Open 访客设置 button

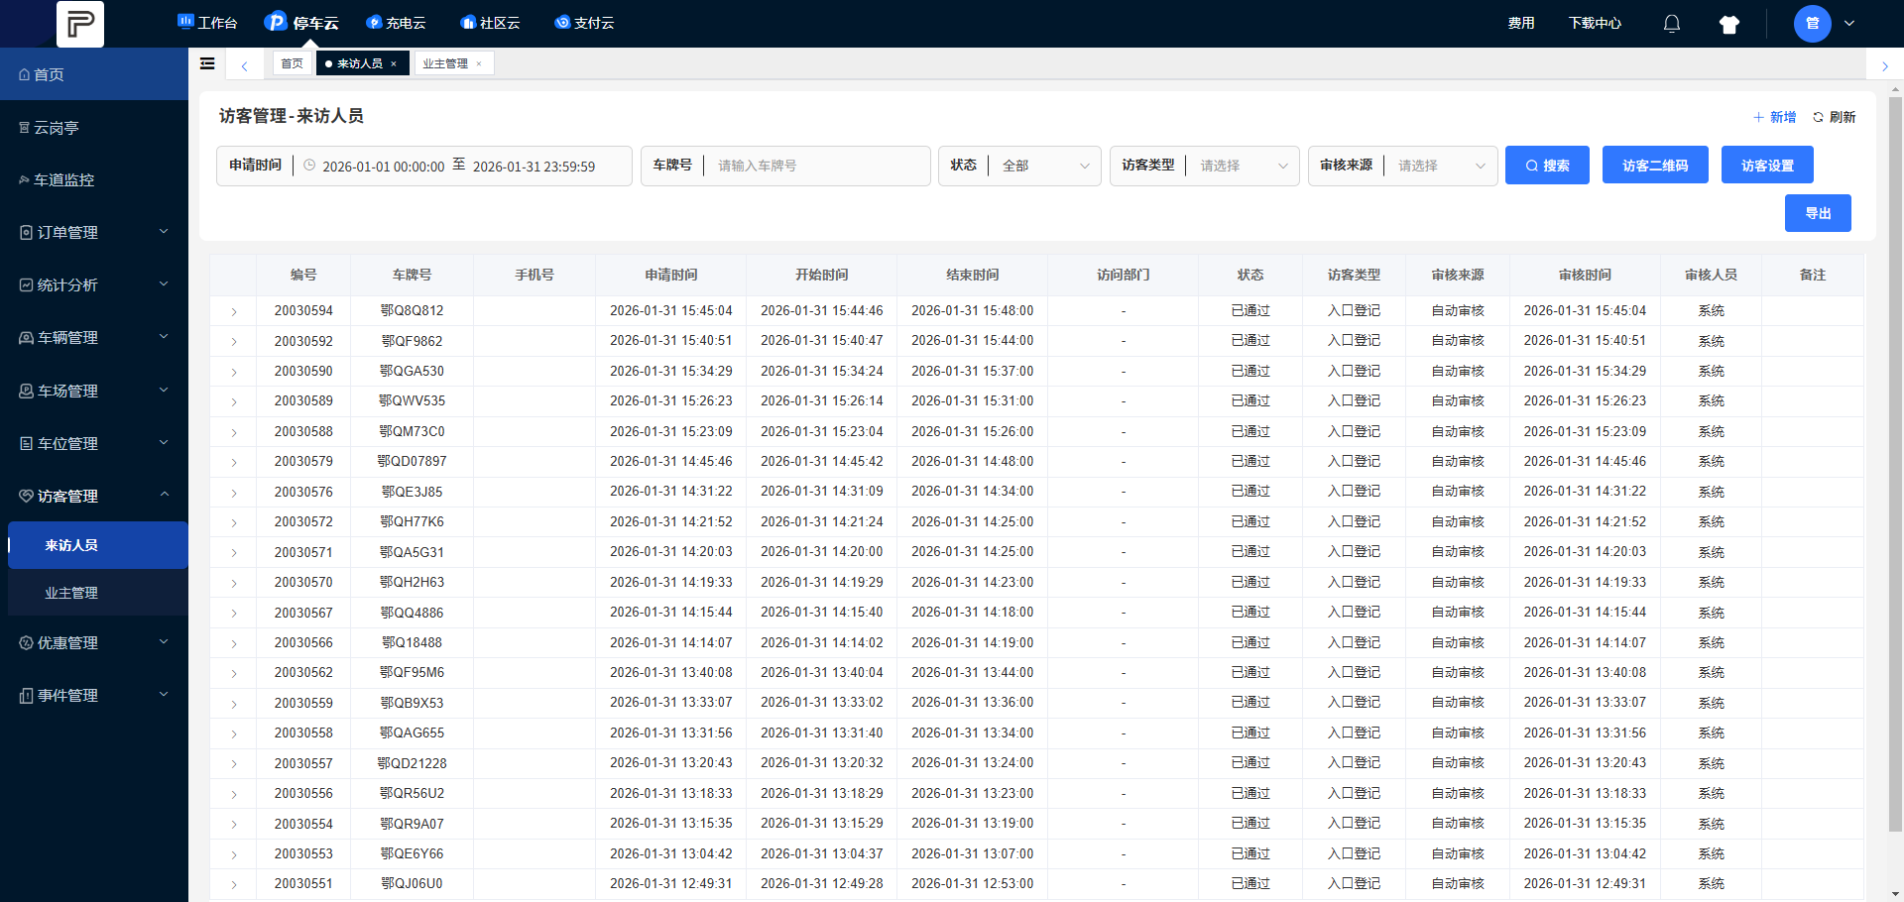[1767, 165]
